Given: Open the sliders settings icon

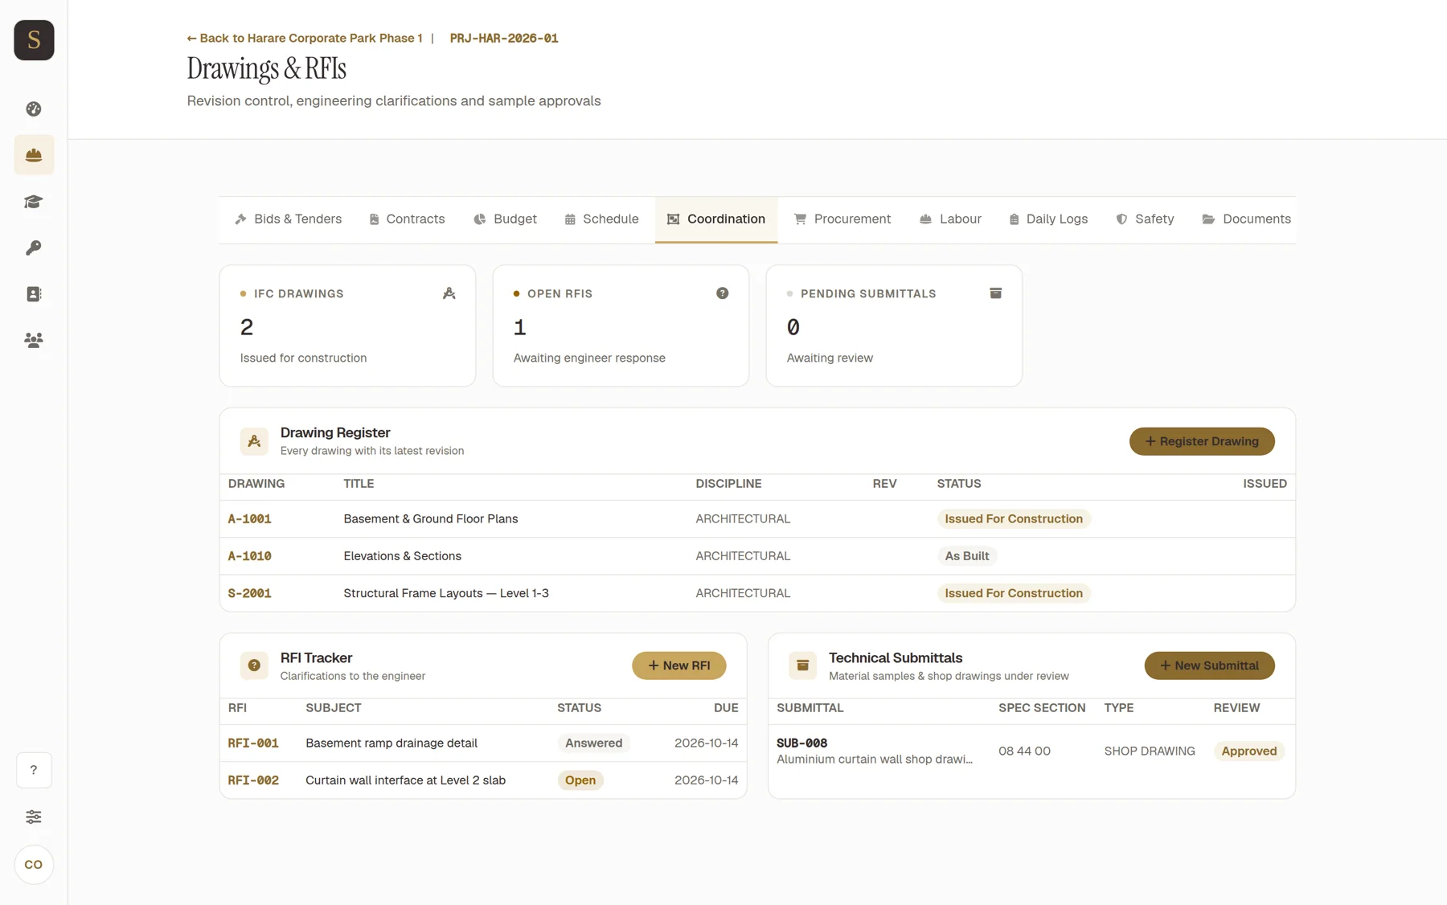Looking at the screenshot, I should pyautogui.click(x=34, y=817).
